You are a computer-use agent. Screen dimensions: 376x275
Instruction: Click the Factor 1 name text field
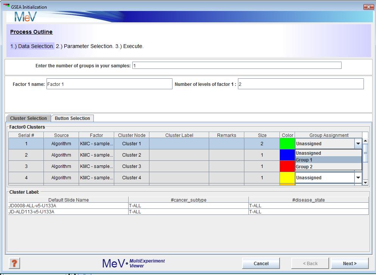click(109, 84)
